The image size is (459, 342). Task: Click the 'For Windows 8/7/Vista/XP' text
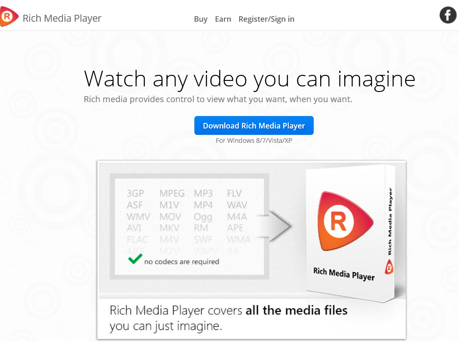click(254, 140)
